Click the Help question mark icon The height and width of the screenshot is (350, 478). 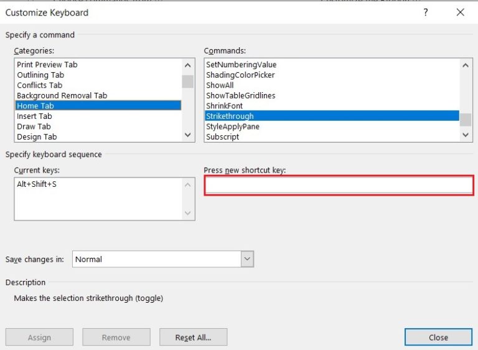426,12
